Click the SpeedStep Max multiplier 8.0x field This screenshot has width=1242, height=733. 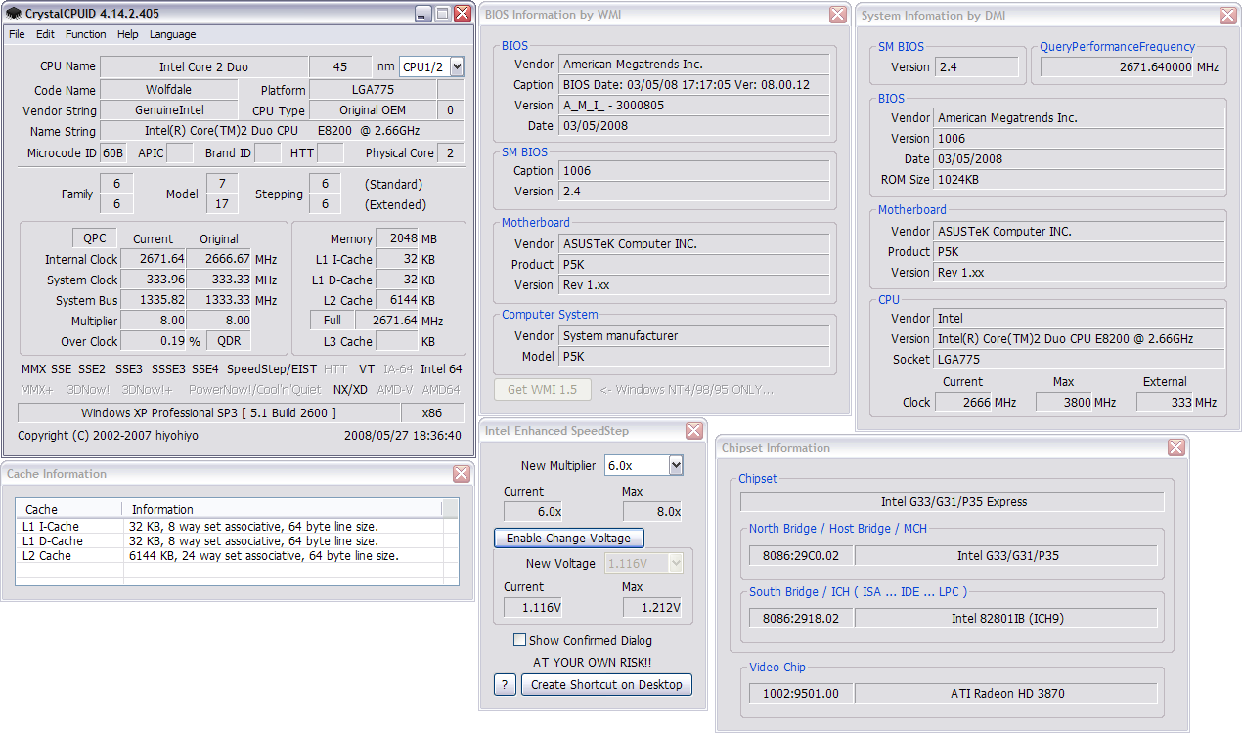click(652, 512)
